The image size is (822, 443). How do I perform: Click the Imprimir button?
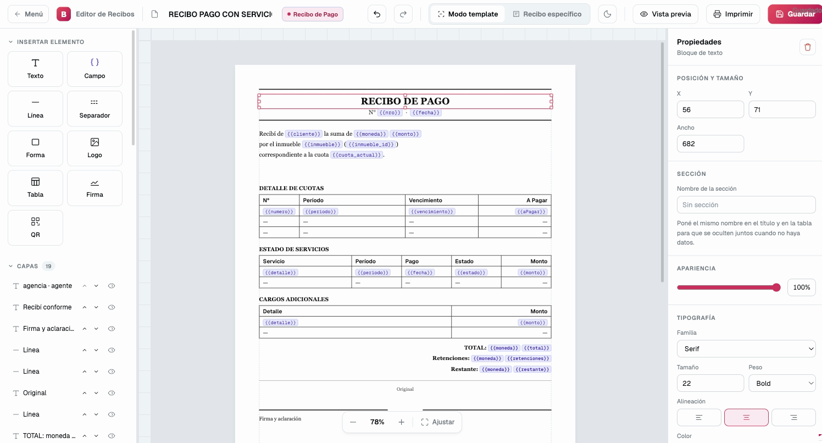point(733,14)
